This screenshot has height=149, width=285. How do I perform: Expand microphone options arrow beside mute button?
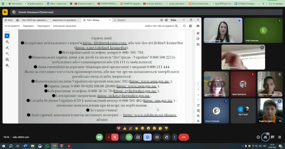109,137
